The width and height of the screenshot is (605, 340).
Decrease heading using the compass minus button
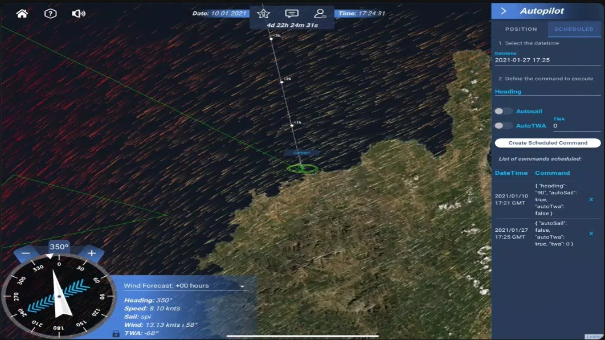point(25,253)
